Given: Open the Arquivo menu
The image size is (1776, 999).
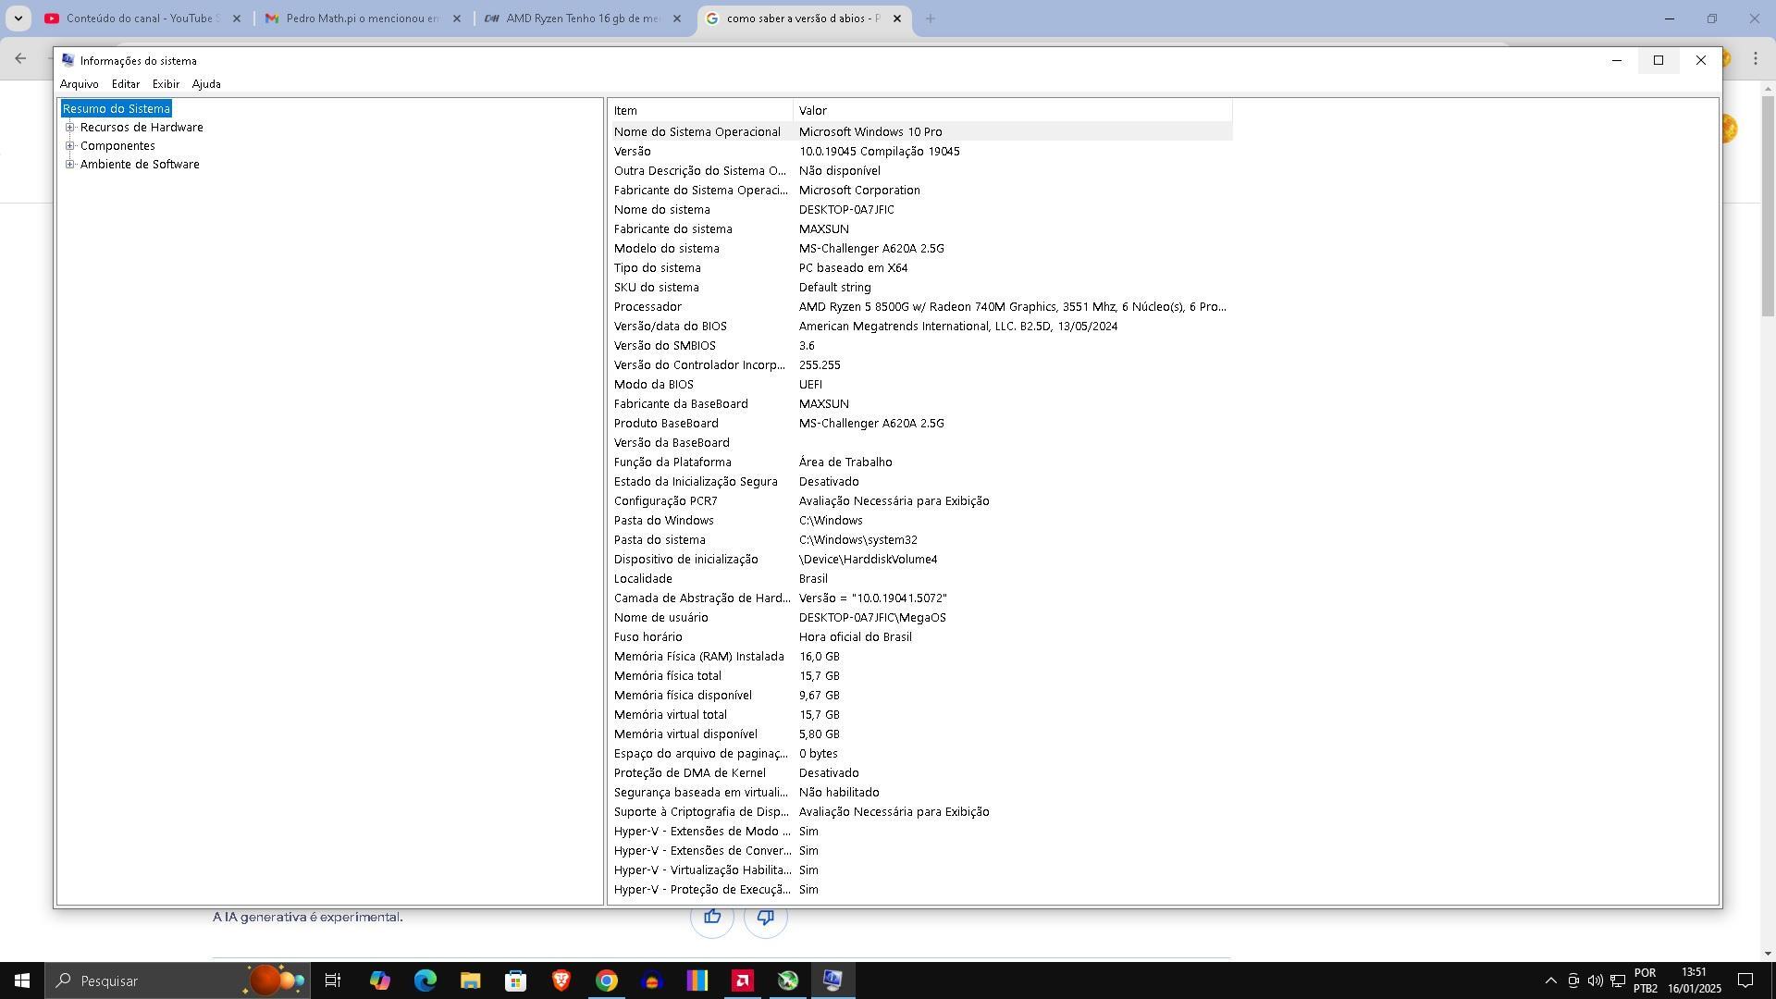Looking at the screenshot, I should pyautogui.click(x=79, y=84).
